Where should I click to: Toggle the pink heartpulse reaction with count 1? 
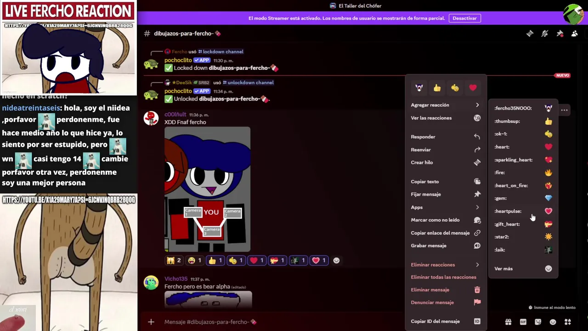[x=319, y=261]
